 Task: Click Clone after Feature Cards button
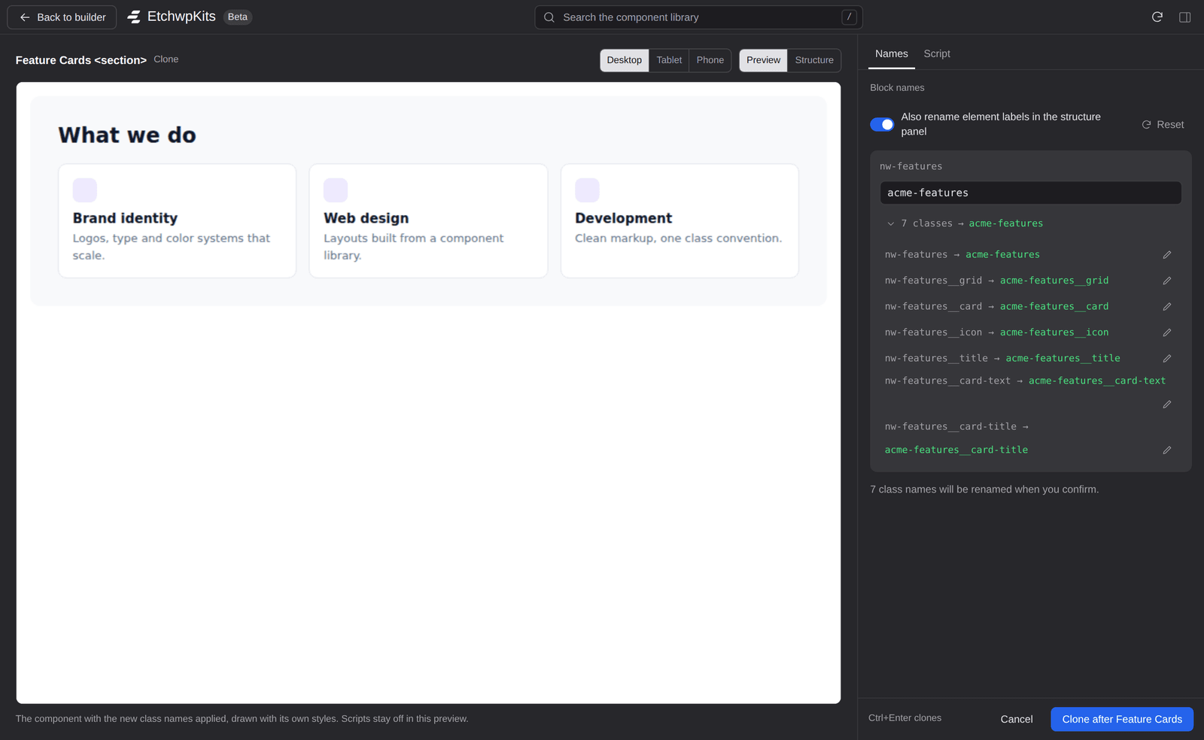click(1122, 719)
